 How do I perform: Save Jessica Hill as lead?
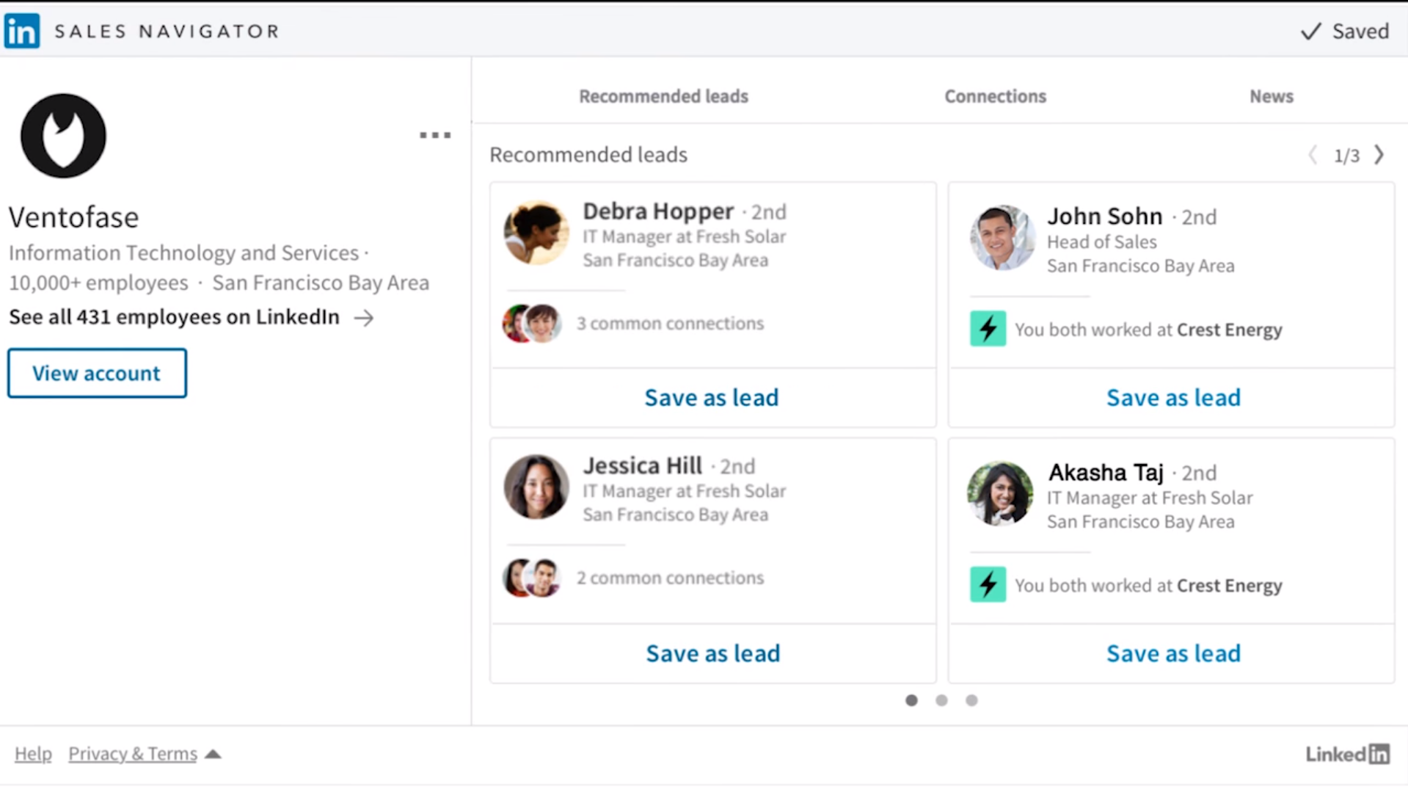pyautogui.click(x=712, y=653)
